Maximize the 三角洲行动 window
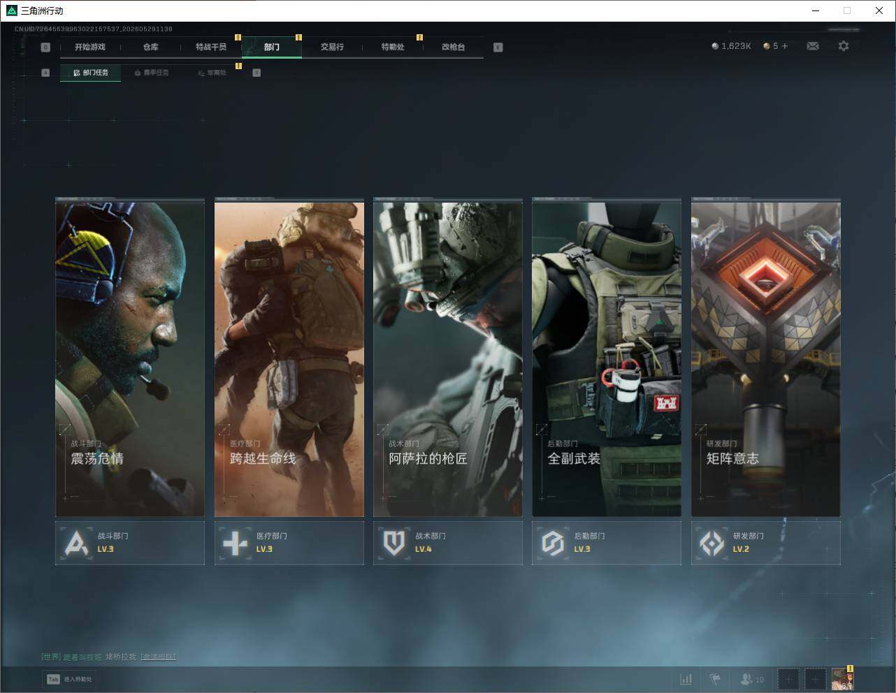Viewport: 896px width, 693px height. (x=847, y=10)
